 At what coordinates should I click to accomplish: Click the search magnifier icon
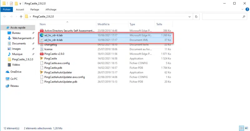coord(244,16)
